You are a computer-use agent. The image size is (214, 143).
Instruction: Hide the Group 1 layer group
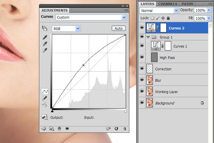[x=142, y=37]
